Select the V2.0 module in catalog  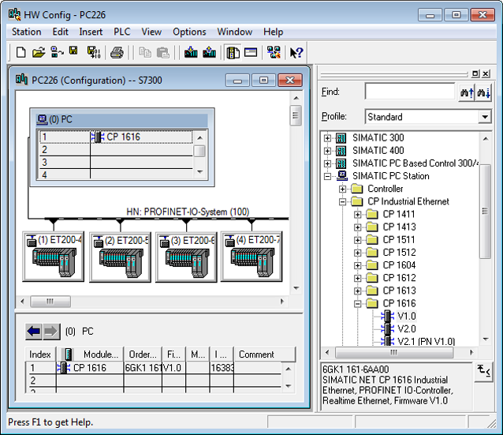(406, 328)
